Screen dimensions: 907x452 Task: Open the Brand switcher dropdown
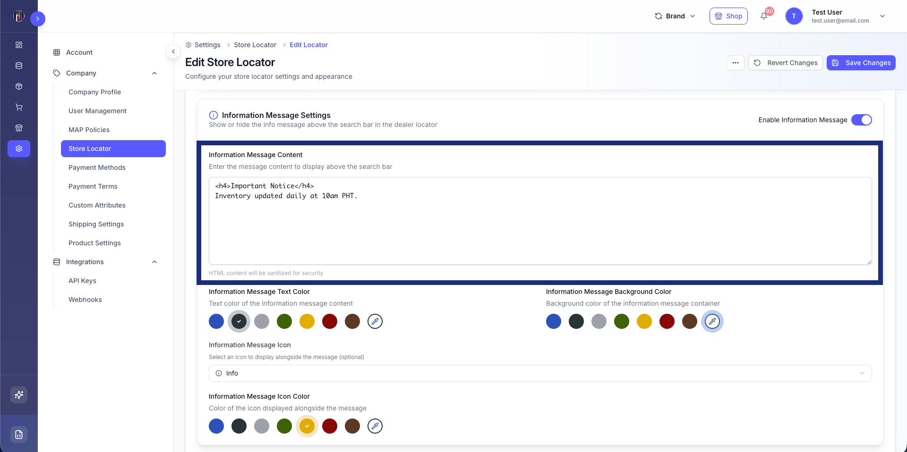click(x=675, y=16)
